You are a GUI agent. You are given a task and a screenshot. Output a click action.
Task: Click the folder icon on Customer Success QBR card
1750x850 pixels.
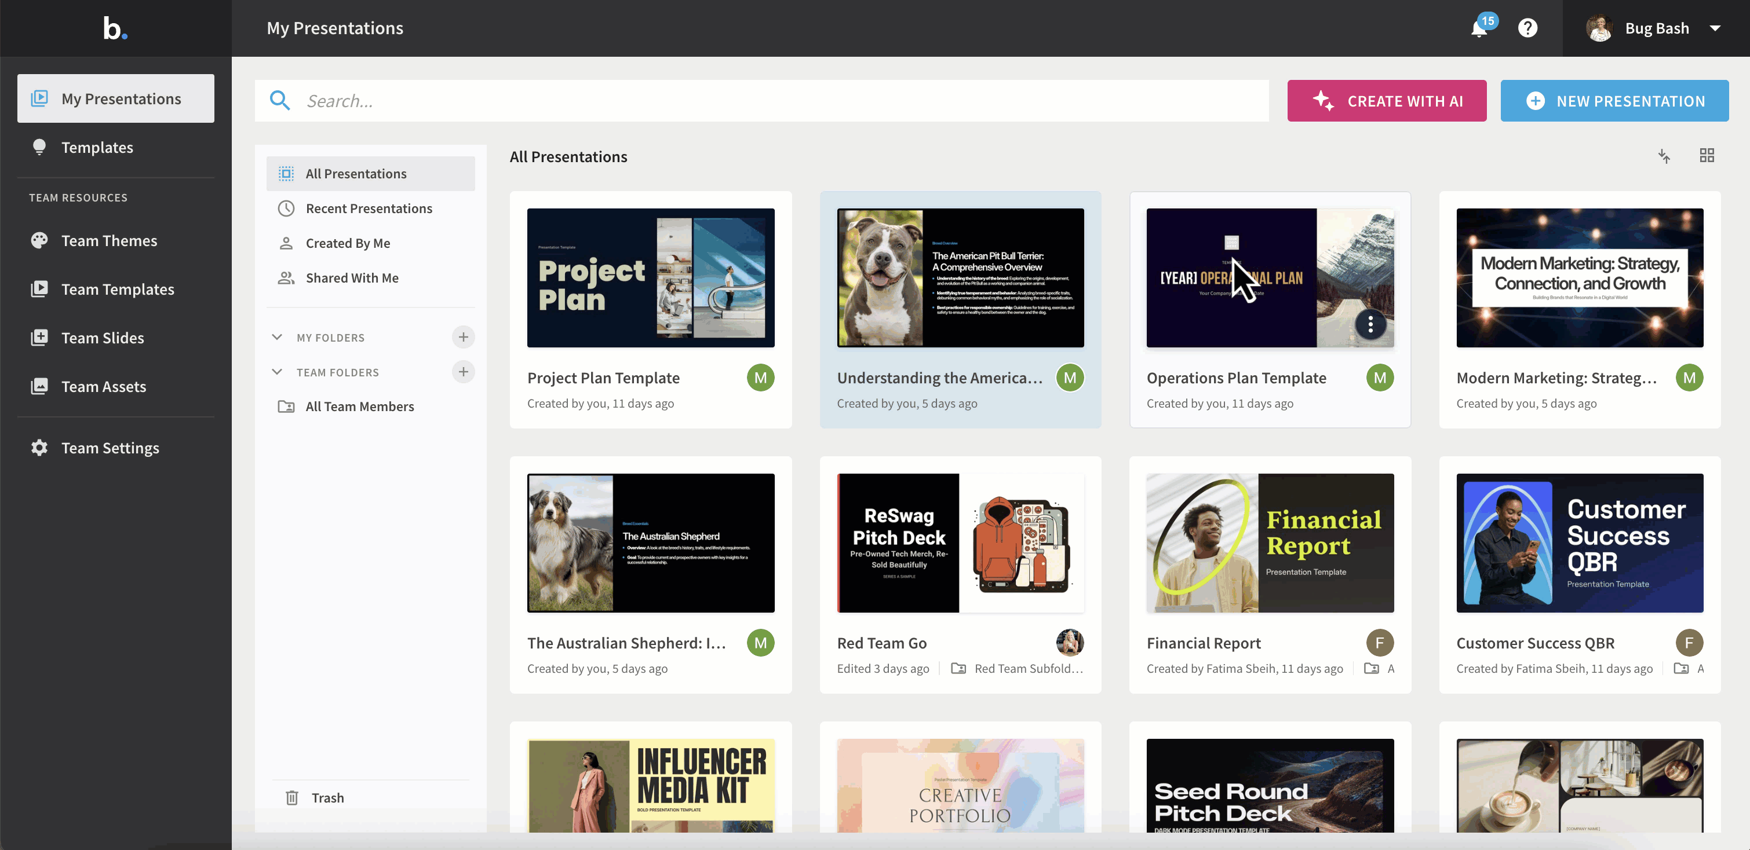[1682, 669]
